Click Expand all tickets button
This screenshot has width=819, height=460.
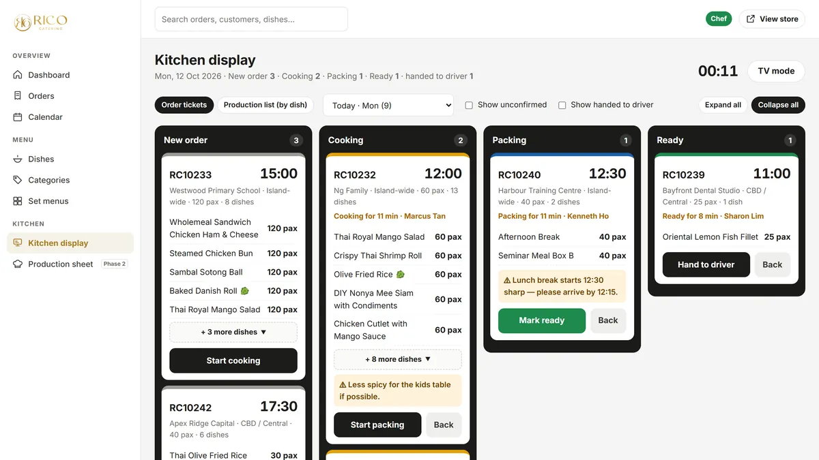tap(723, 105)
